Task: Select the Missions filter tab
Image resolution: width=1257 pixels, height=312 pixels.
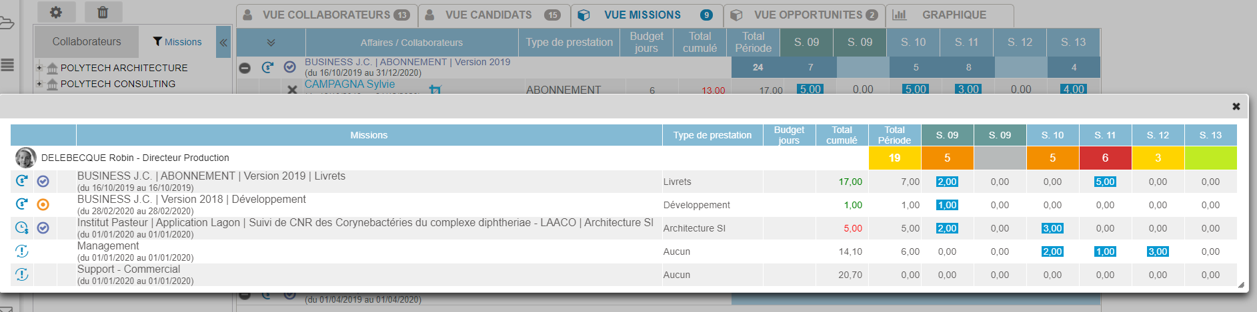Action: coord(177,42)
